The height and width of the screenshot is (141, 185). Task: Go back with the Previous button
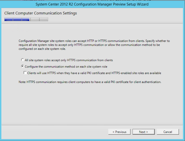tap(119, 132)
